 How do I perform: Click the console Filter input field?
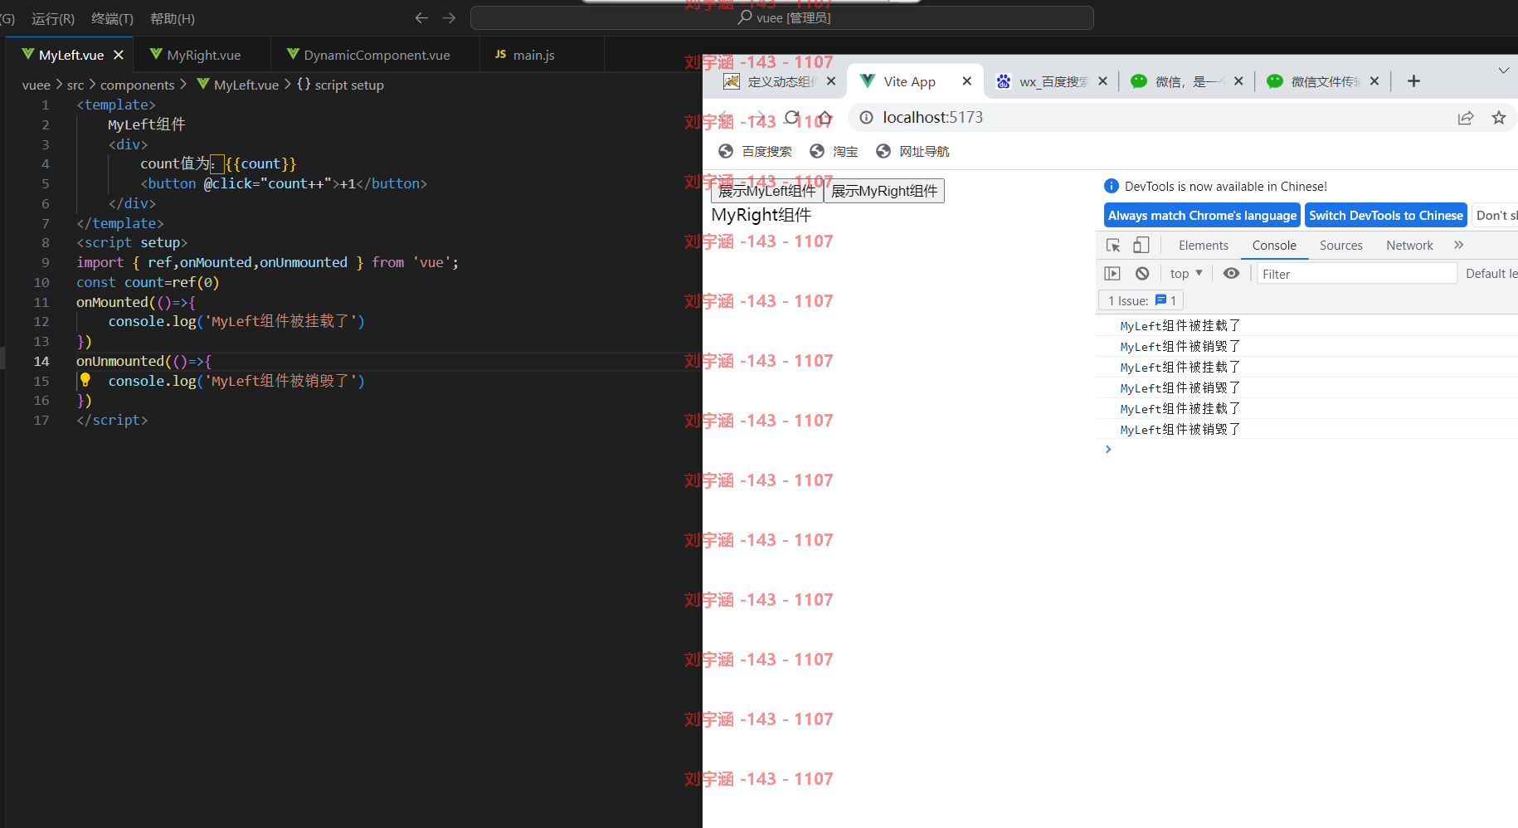(x=1357, y=274)
